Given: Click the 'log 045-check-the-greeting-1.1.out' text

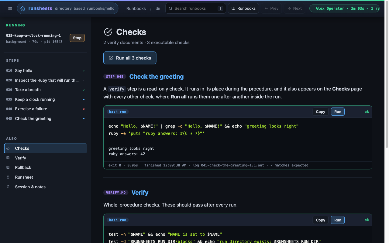Looking at the screenshot, I should coord(229,165).
